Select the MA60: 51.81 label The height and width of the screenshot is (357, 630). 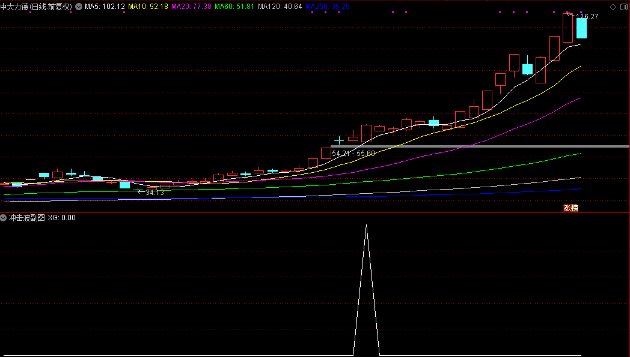[234, 7]
